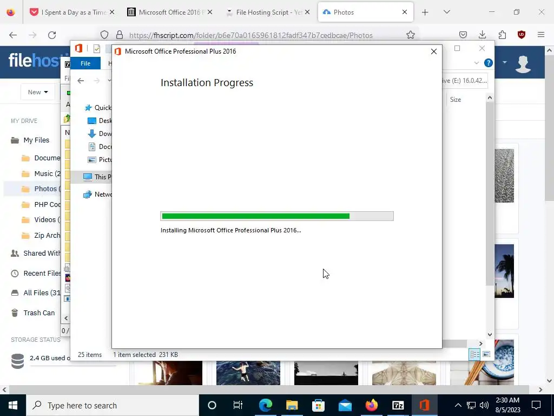Click File Explorer back arrow
554x416 pixels.
(x=81, y=81)
